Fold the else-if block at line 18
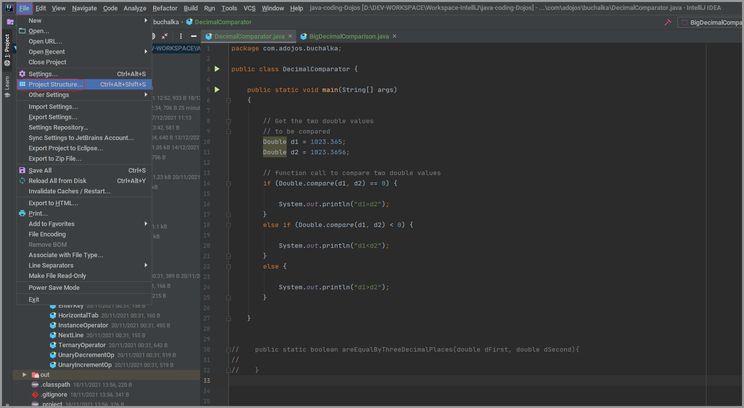The width and height of the screenshot is (744, 408). point(228,225)
